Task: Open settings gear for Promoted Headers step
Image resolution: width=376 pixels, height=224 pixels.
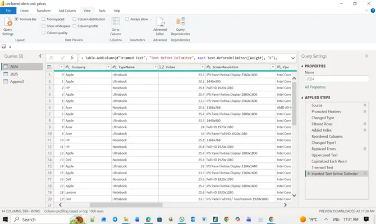Action: 365,111
